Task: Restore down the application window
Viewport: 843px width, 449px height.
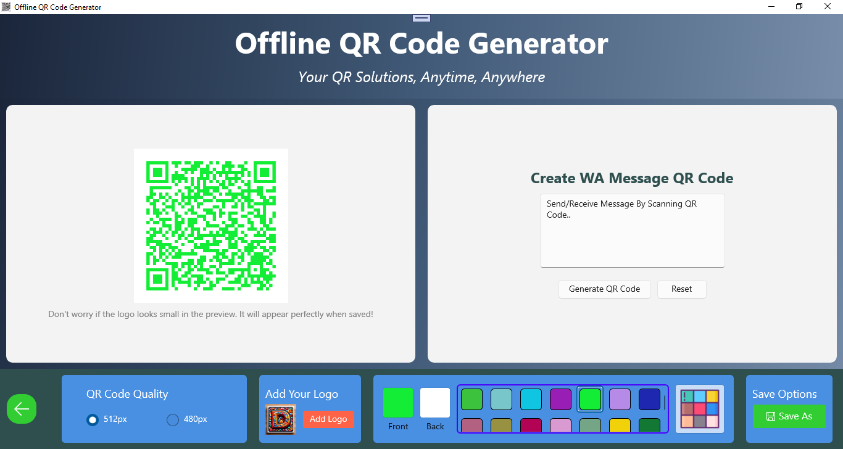Action: [x=799, y=7]
